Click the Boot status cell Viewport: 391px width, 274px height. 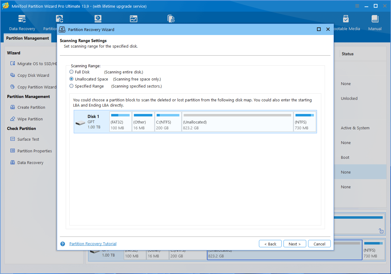tap(345, 157)
